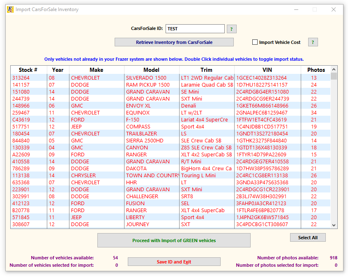
Task: Select stock number 313264
Action: [21, 78]
